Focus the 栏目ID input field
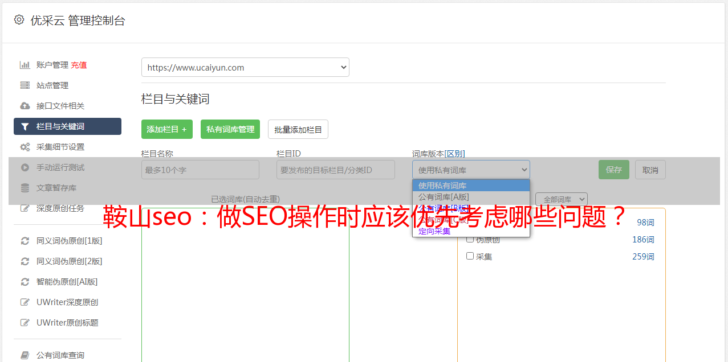Screen dimensions: 728x362 [336, 170]
